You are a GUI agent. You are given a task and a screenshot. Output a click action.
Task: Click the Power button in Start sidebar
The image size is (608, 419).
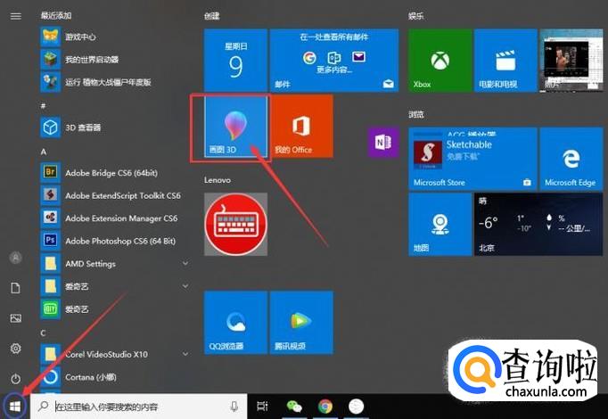click(15, 379)
